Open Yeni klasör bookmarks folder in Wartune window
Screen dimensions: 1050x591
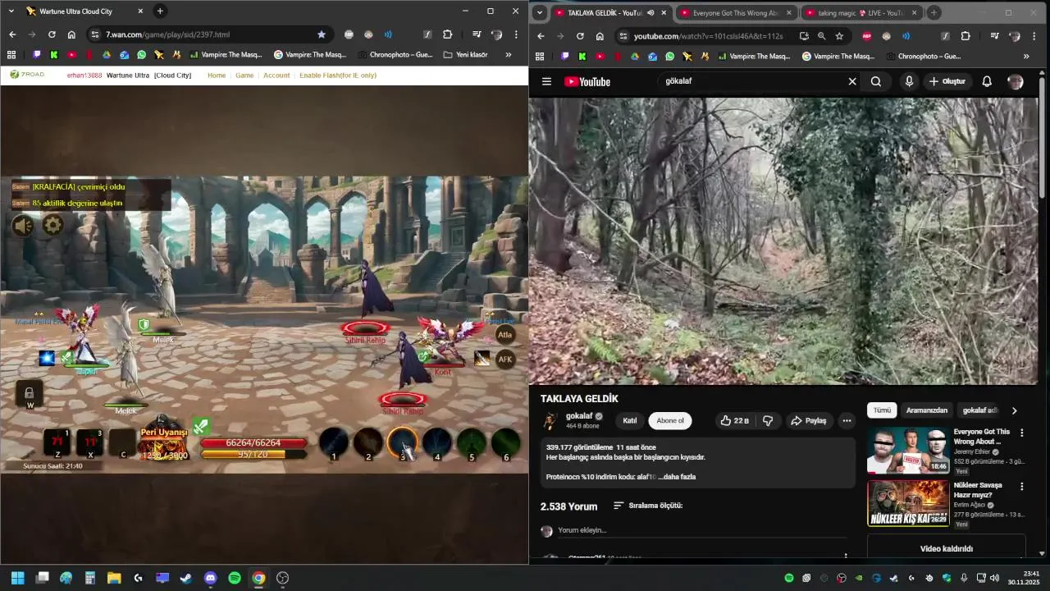[x=465, y=55]
